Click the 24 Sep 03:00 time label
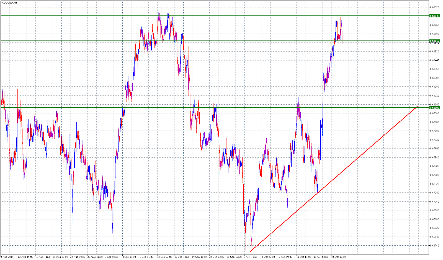The width and height of the screenshot is (443, 260). (x=217, y=257)
